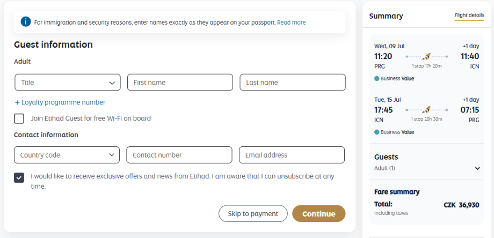494x238 pixels.
Task: Click the teal dot beside return Business Value
Action: coord(377,132)
